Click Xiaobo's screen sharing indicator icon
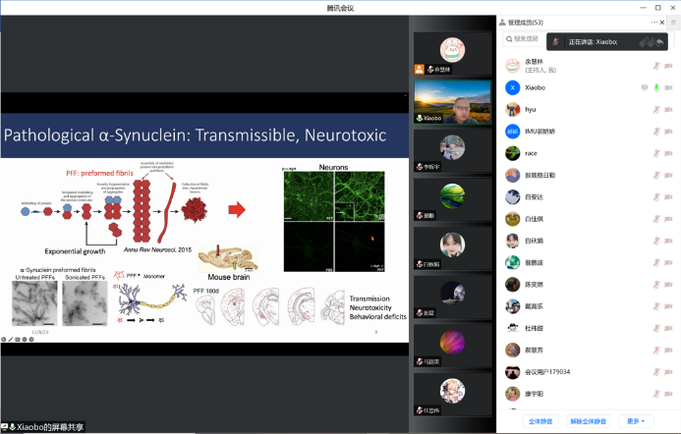The width and height of the screenshot is (681, 434). [645, 87]
